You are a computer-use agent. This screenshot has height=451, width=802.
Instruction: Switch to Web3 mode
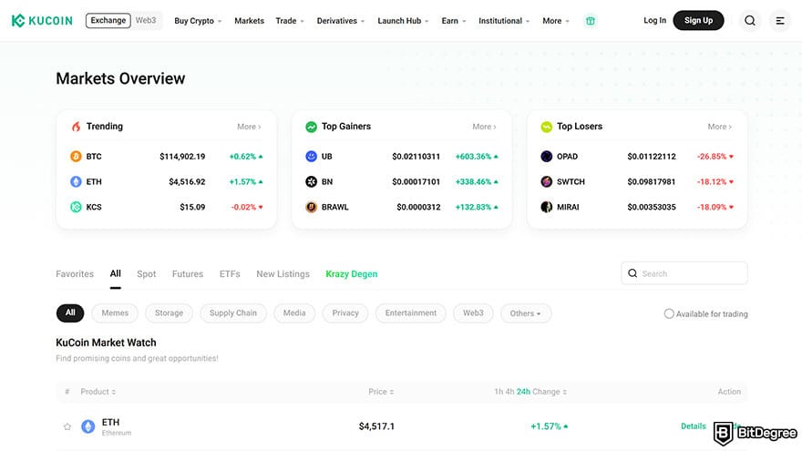(x=146, y=20)
